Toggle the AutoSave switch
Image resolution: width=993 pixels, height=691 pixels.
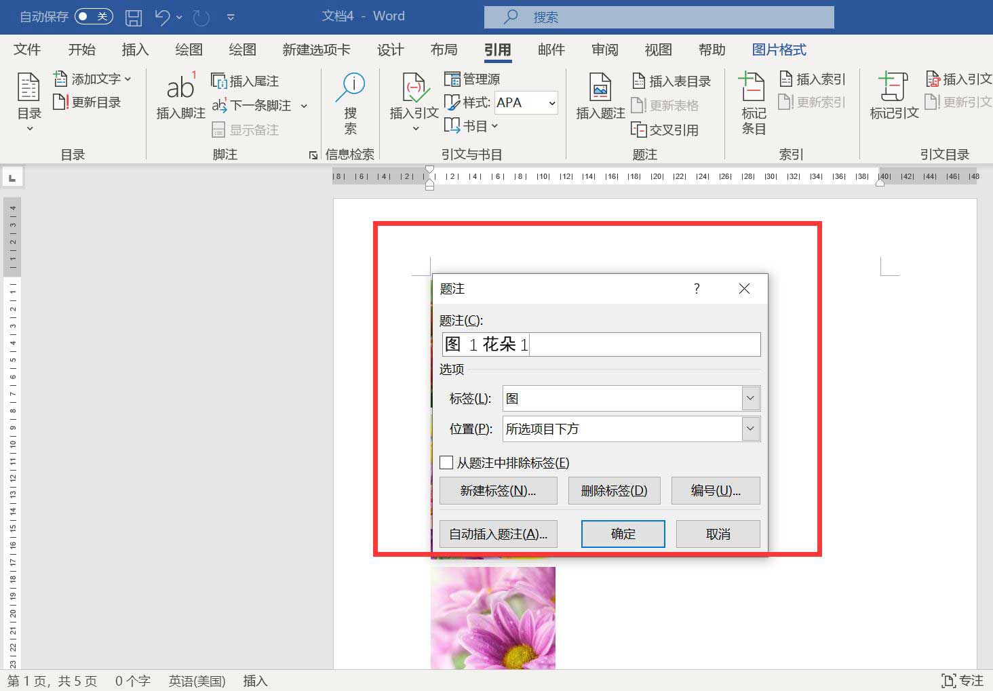coord(94,16)
